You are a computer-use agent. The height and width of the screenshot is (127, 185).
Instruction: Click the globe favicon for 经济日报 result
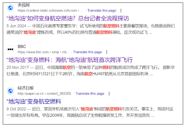click(10, 91)
